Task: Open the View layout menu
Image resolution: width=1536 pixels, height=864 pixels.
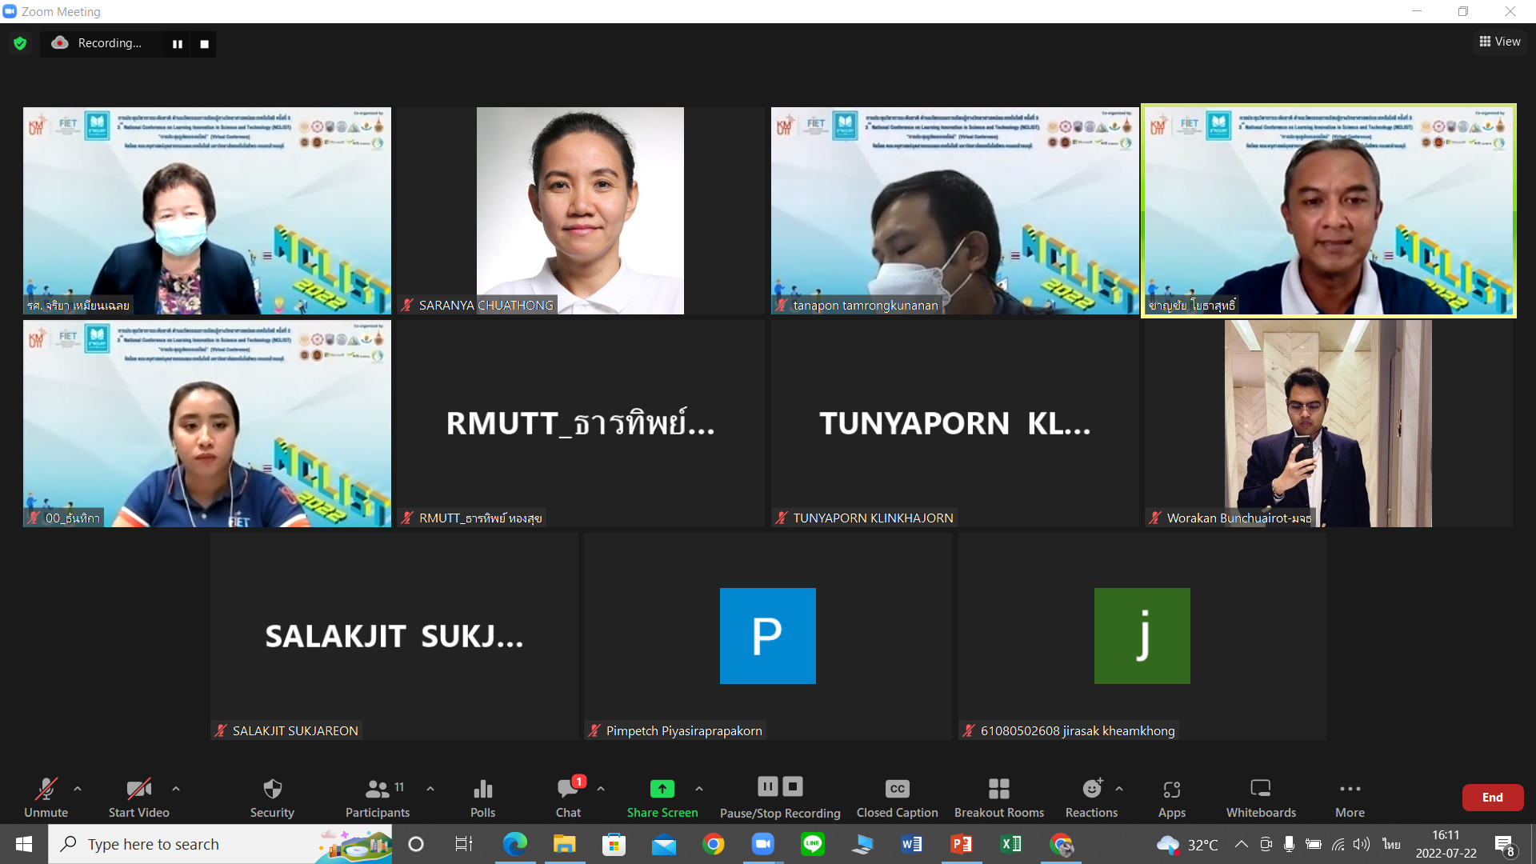Action: coord(1500,42)
